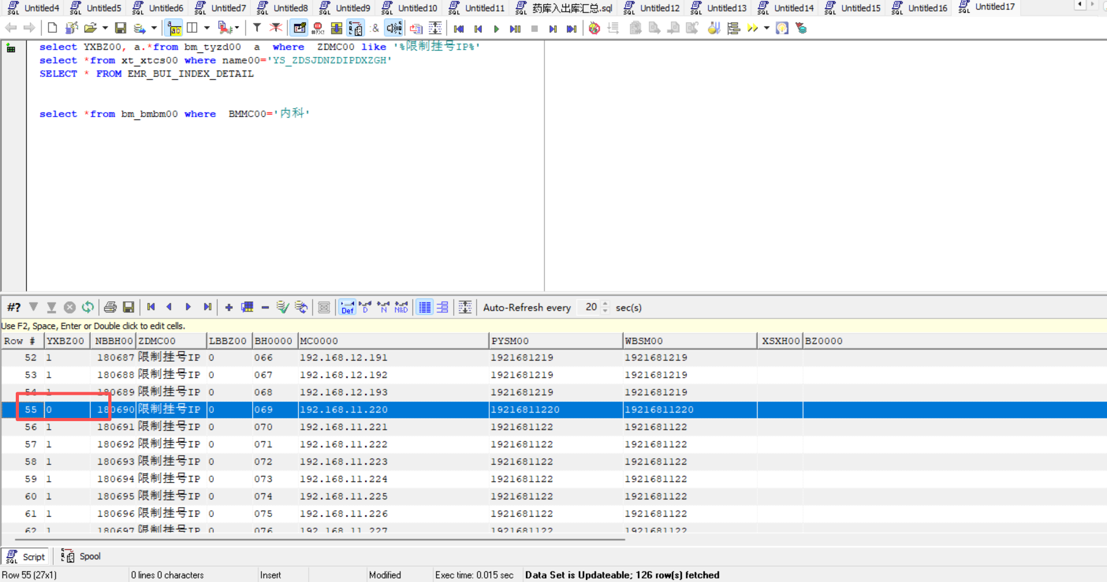Select row 58 cell 192.168.11.223
Screen dimensions: 1107x582
pos(344,462)
